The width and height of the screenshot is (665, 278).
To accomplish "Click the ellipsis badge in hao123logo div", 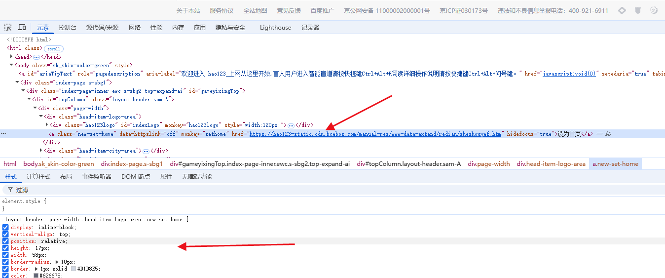I will pyautogui.click(x=291, y=125).
